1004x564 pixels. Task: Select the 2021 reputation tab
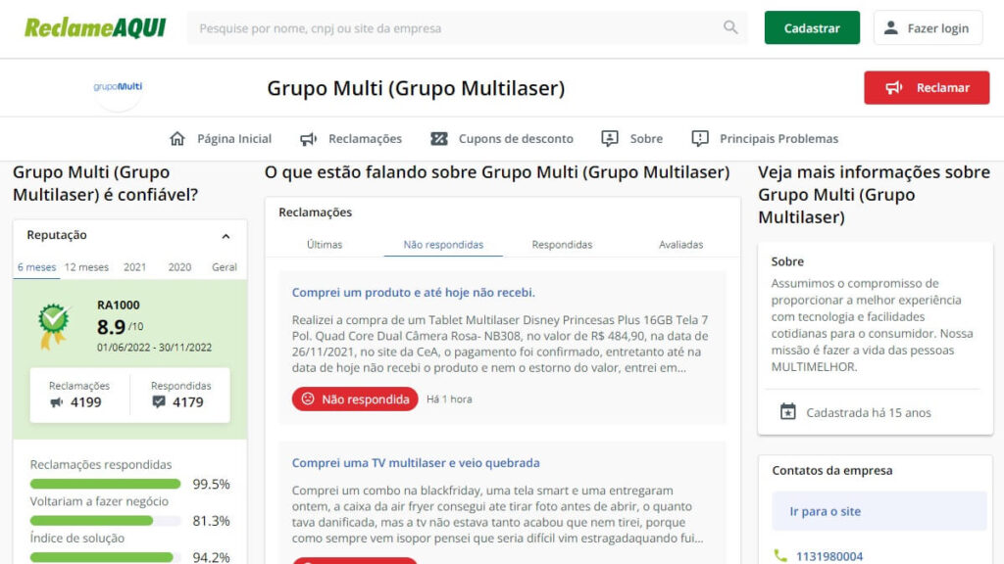click(134, 267)
